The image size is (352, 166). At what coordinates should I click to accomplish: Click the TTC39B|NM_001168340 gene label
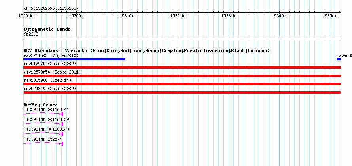point(46,129)
